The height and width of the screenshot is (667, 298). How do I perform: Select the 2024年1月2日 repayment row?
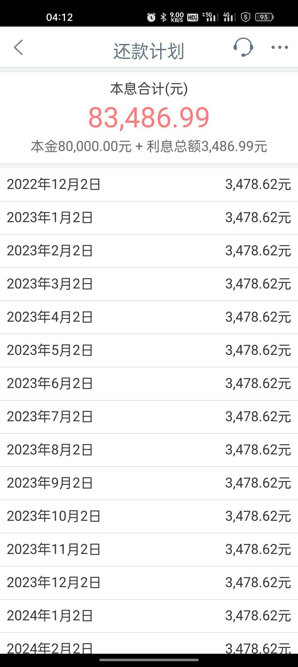(x=149, y=616)
